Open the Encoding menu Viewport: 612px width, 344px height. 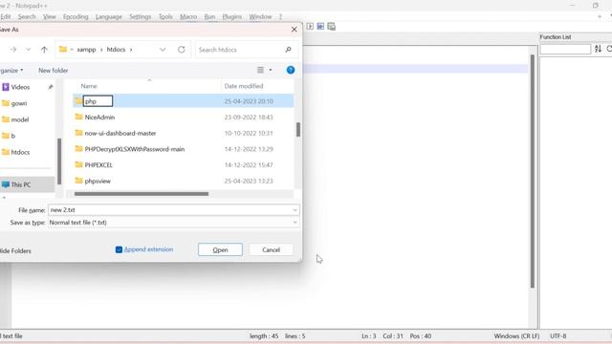[76, 17]
